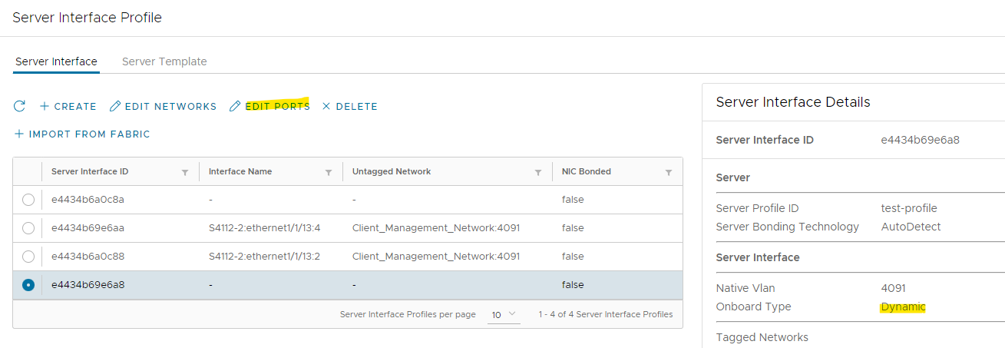The height and width of the screenshot is (348, 1005).
Task: Click the Edit Ports pencil button
Action: tap(269, 107)
